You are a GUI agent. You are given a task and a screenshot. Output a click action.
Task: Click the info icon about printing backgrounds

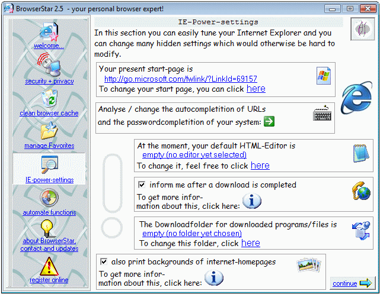click(213, 278)
